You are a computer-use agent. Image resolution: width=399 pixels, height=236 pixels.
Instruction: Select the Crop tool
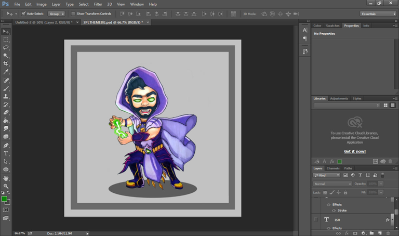pos(6,63)
